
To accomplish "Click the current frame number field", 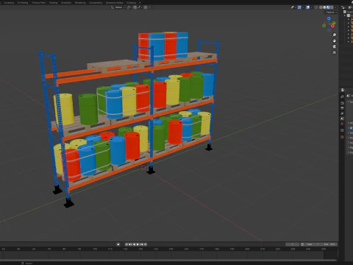I will (x=292, y=244).
